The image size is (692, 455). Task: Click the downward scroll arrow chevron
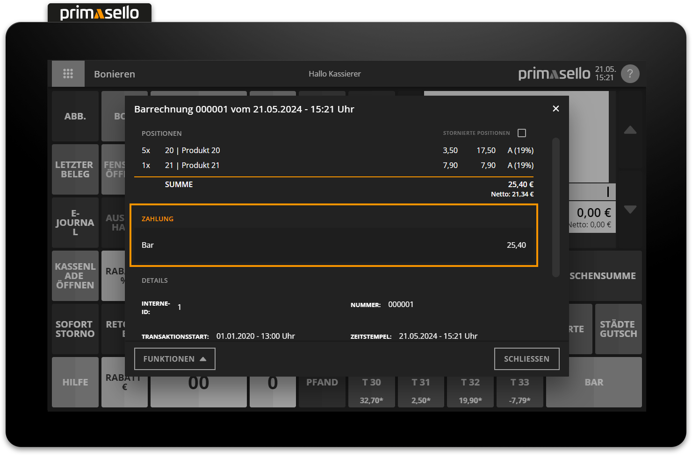click(630, 210)
